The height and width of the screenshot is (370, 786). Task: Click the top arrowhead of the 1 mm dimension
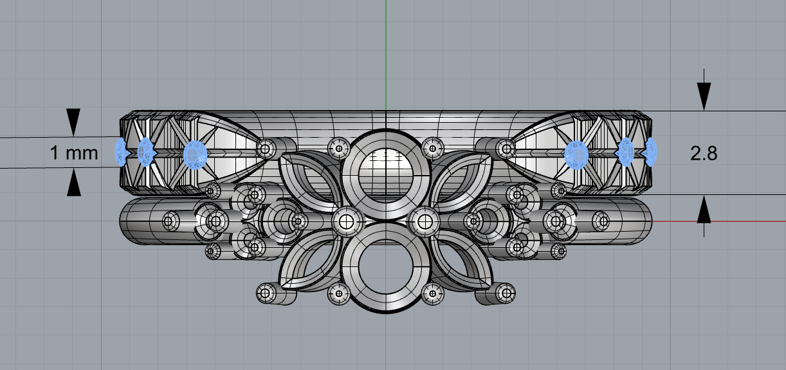click(x=75, y=122)
